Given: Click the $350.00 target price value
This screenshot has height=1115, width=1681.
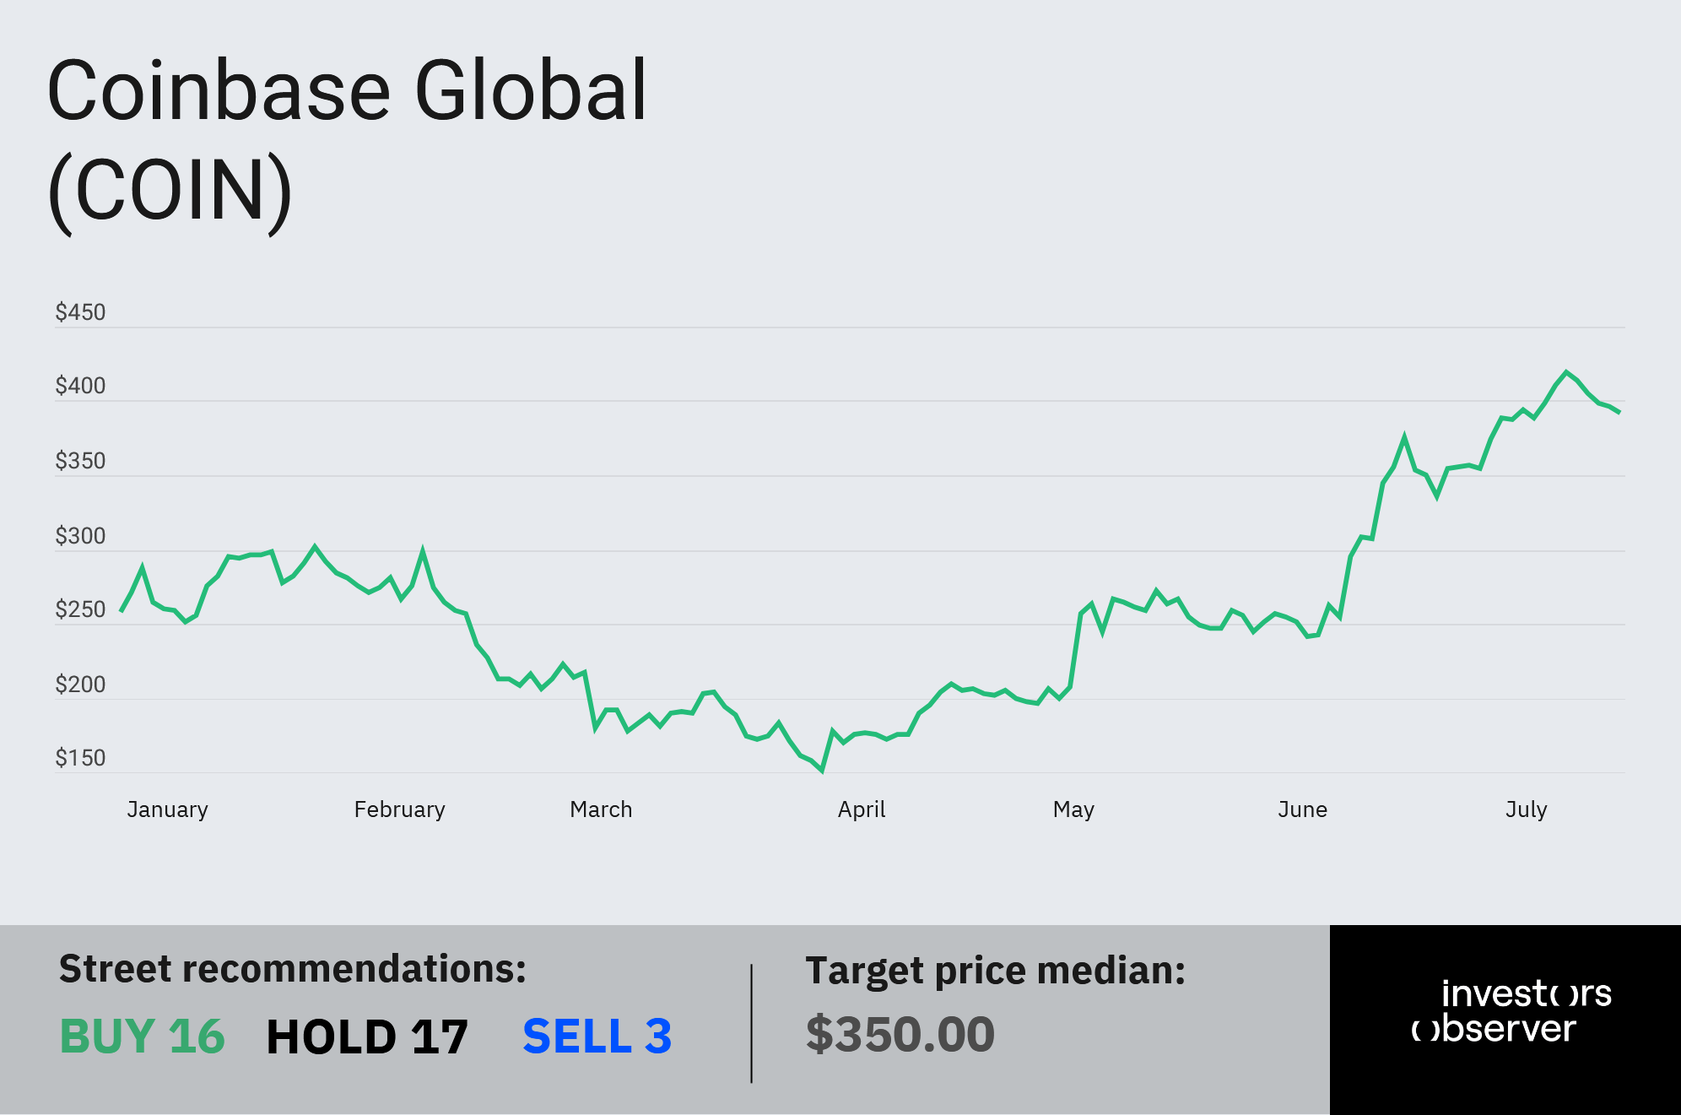Looking at the screenshot, I should 900,1035.
